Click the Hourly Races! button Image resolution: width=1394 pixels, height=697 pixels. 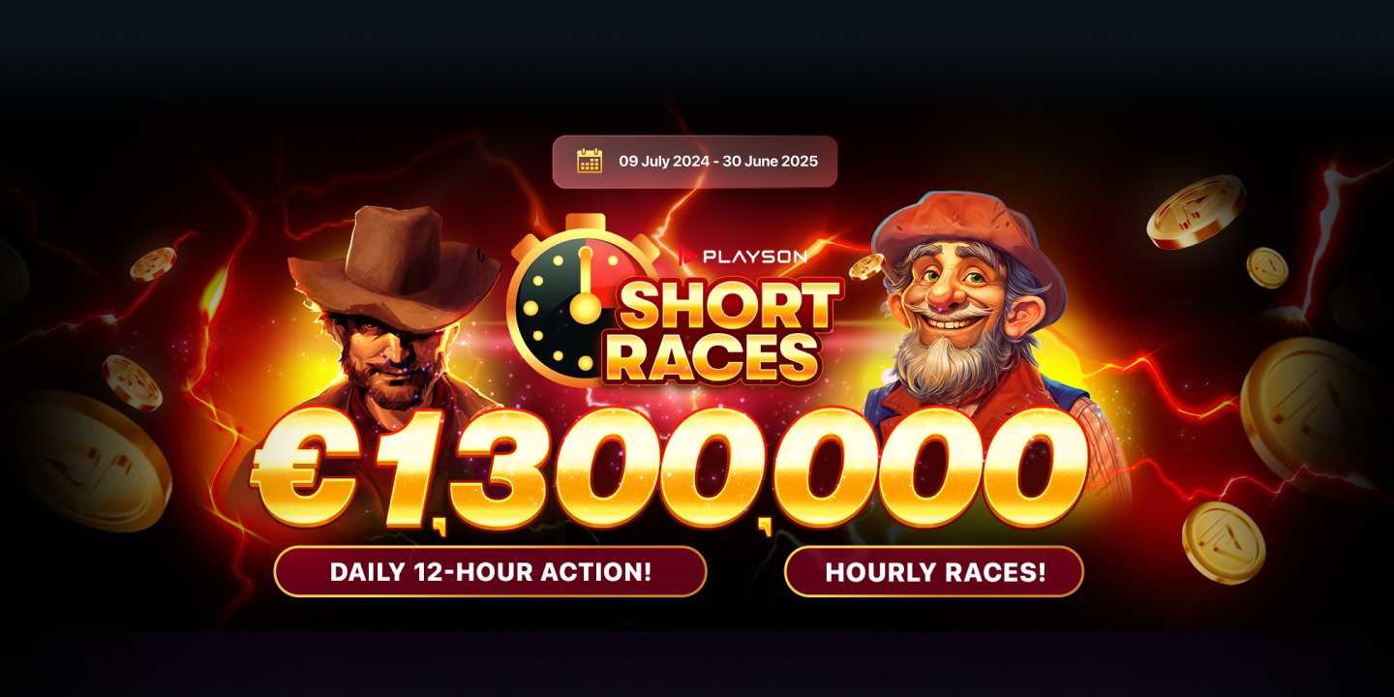pyautogui.click(x=934, y=571)
